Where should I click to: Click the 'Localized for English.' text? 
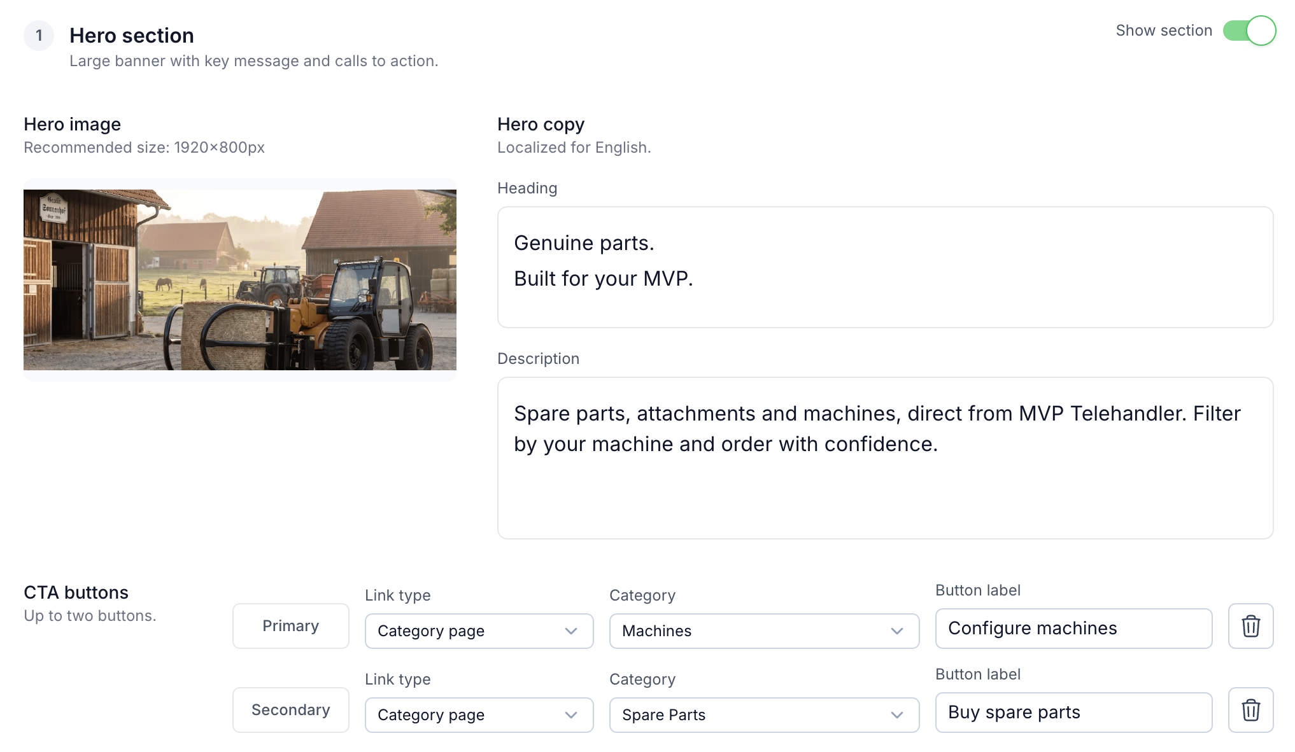(x=574, y=148)
